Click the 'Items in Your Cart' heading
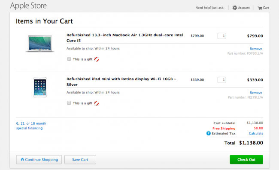The image size is (279, 170). pyautogui.click(x=44, y=21)
